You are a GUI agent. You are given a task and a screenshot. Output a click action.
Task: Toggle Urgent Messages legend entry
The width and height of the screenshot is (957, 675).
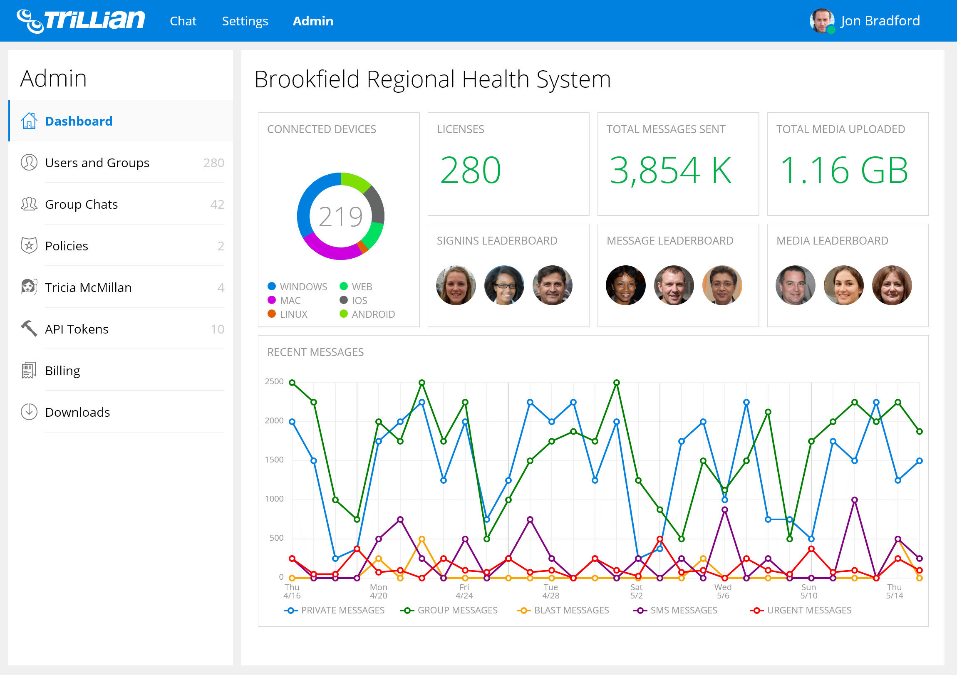(800, 611)
